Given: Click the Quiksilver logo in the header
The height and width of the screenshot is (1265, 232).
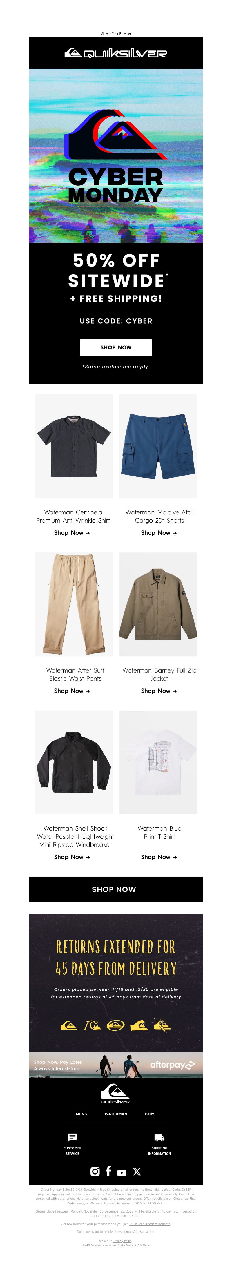Looking at the screenshot, I should [116, 53].
